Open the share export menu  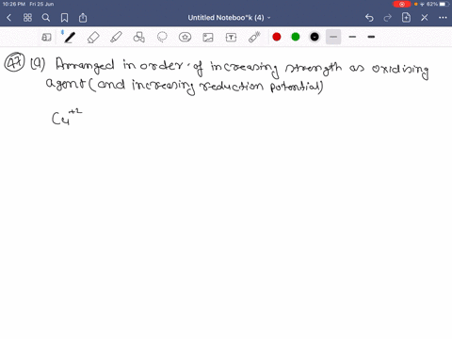click(83, 18)
